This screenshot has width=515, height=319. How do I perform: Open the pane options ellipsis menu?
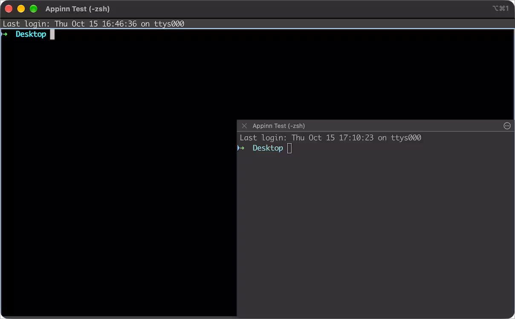(x=507, y=126)
